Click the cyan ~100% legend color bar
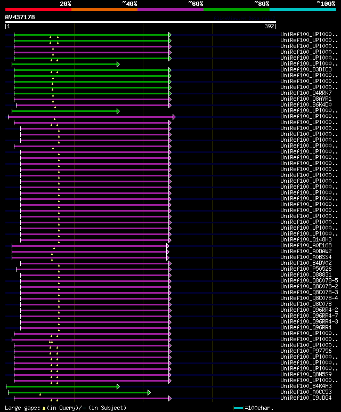This screenshot has width=341, height=412. pyautogui.click(x=303, y=10)
